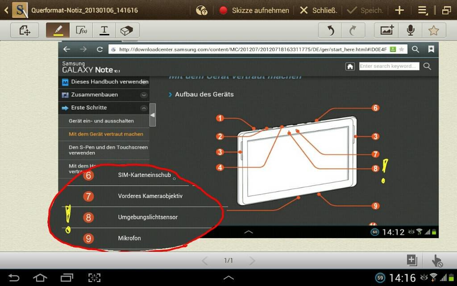Open the 14:16 status clock panel
The image size is (457, 286).
pos(402,278)
